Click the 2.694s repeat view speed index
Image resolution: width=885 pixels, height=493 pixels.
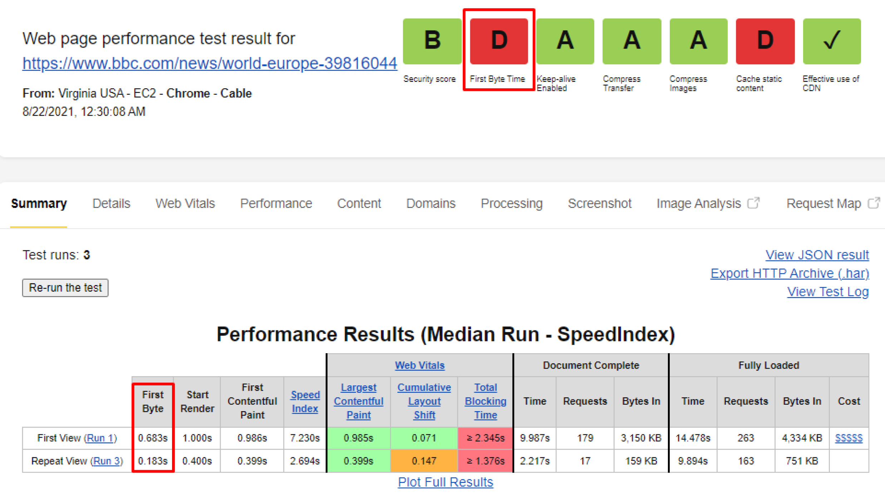click(305, 461)
